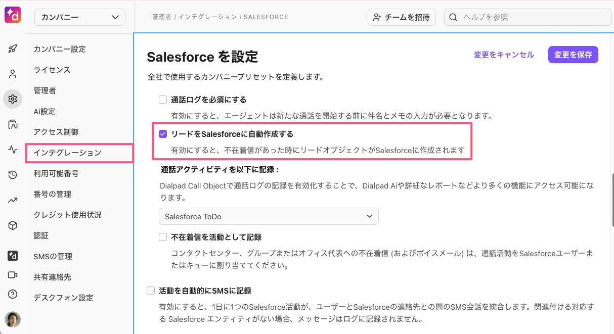Open the trending analytics sidebar icon
Viewport: 614px width, 334px height.
tap(13, 200)
